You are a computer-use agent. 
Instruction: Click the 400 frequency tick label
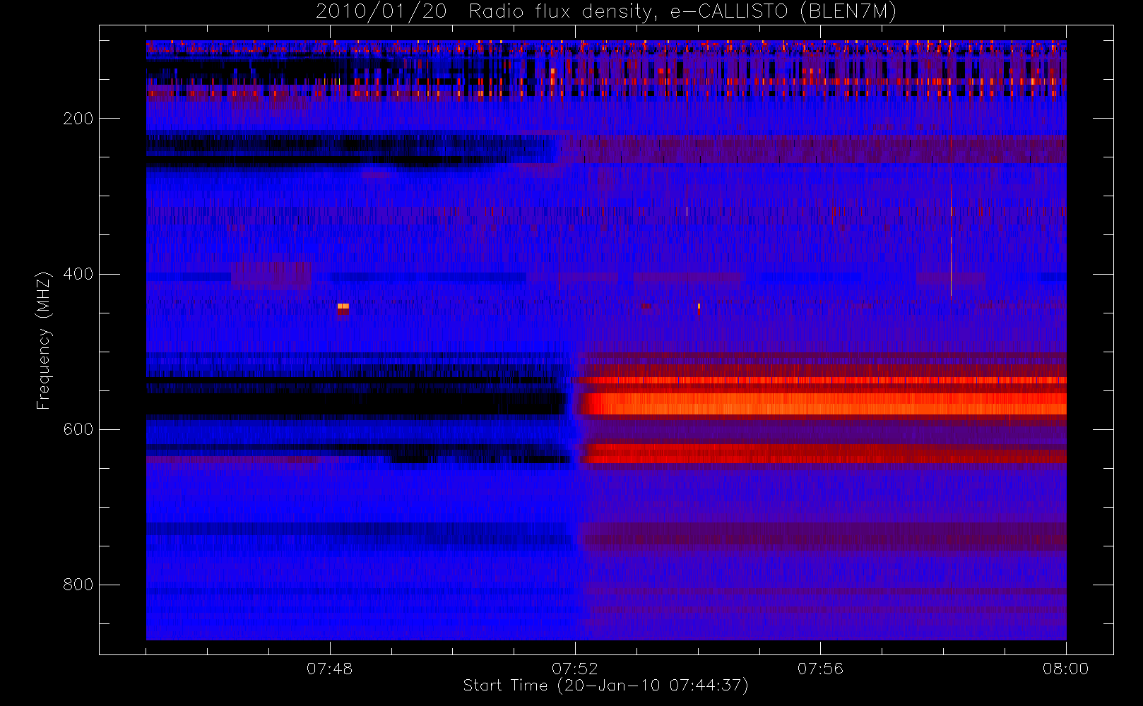pyautogui.click(x=78, y=274)
